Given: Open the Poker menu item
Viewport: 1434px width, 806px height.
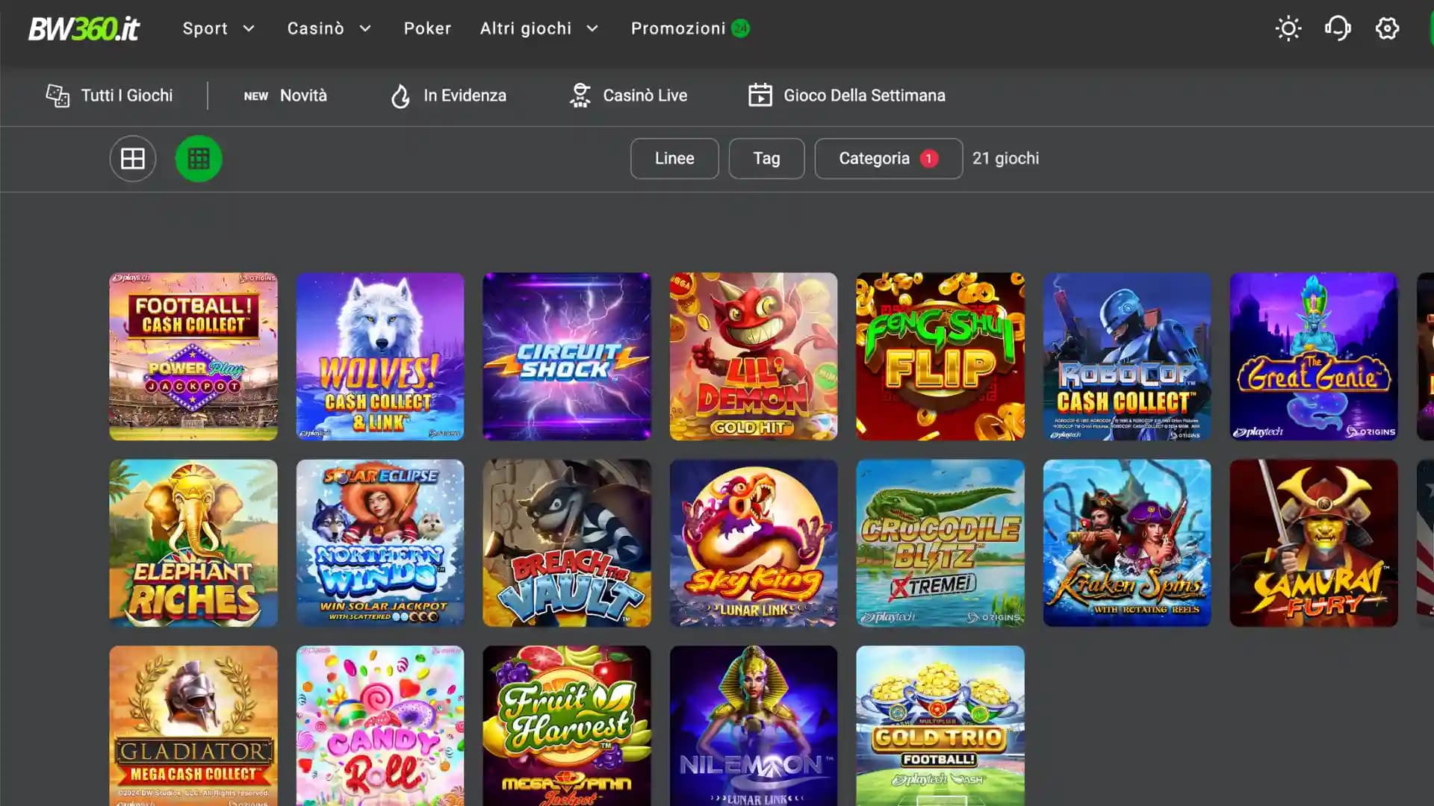Looking at the screenshot, I should [x=427, y=28].
